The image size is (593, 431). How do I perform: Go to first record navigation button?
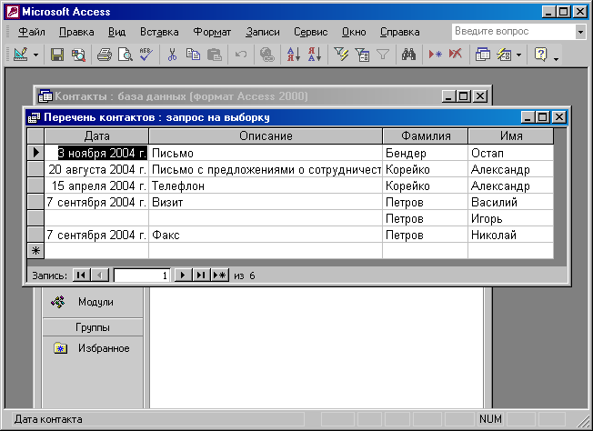[81, 275]
